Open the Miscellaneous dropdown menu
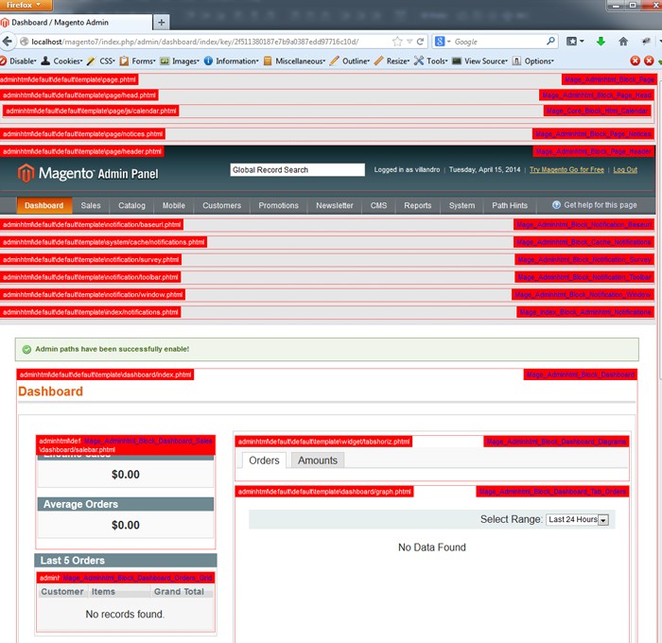Screen dimensions: 662x643 pos(300,61)
